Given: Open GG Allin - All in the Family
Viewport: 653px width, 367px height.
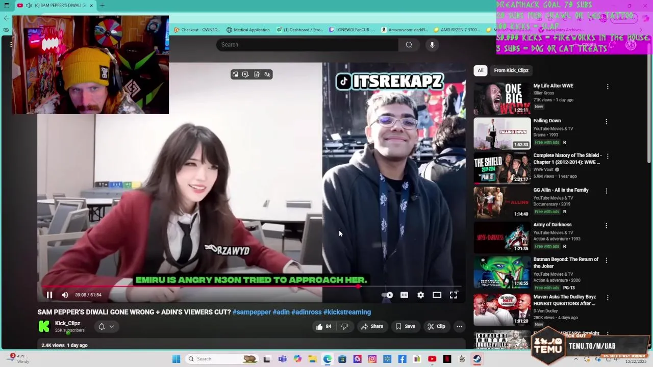Looking at the screenshot, I should coord(561,190).
